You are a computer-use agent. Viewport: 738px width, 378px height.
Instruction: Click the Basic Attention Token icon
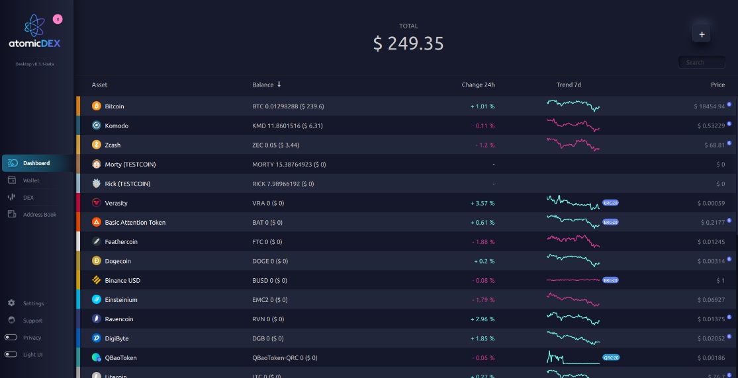click(97, 223)
